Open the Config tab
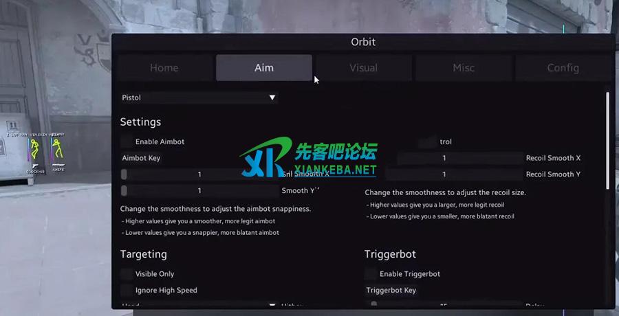 pyautogui.click(x=563, y=68)
